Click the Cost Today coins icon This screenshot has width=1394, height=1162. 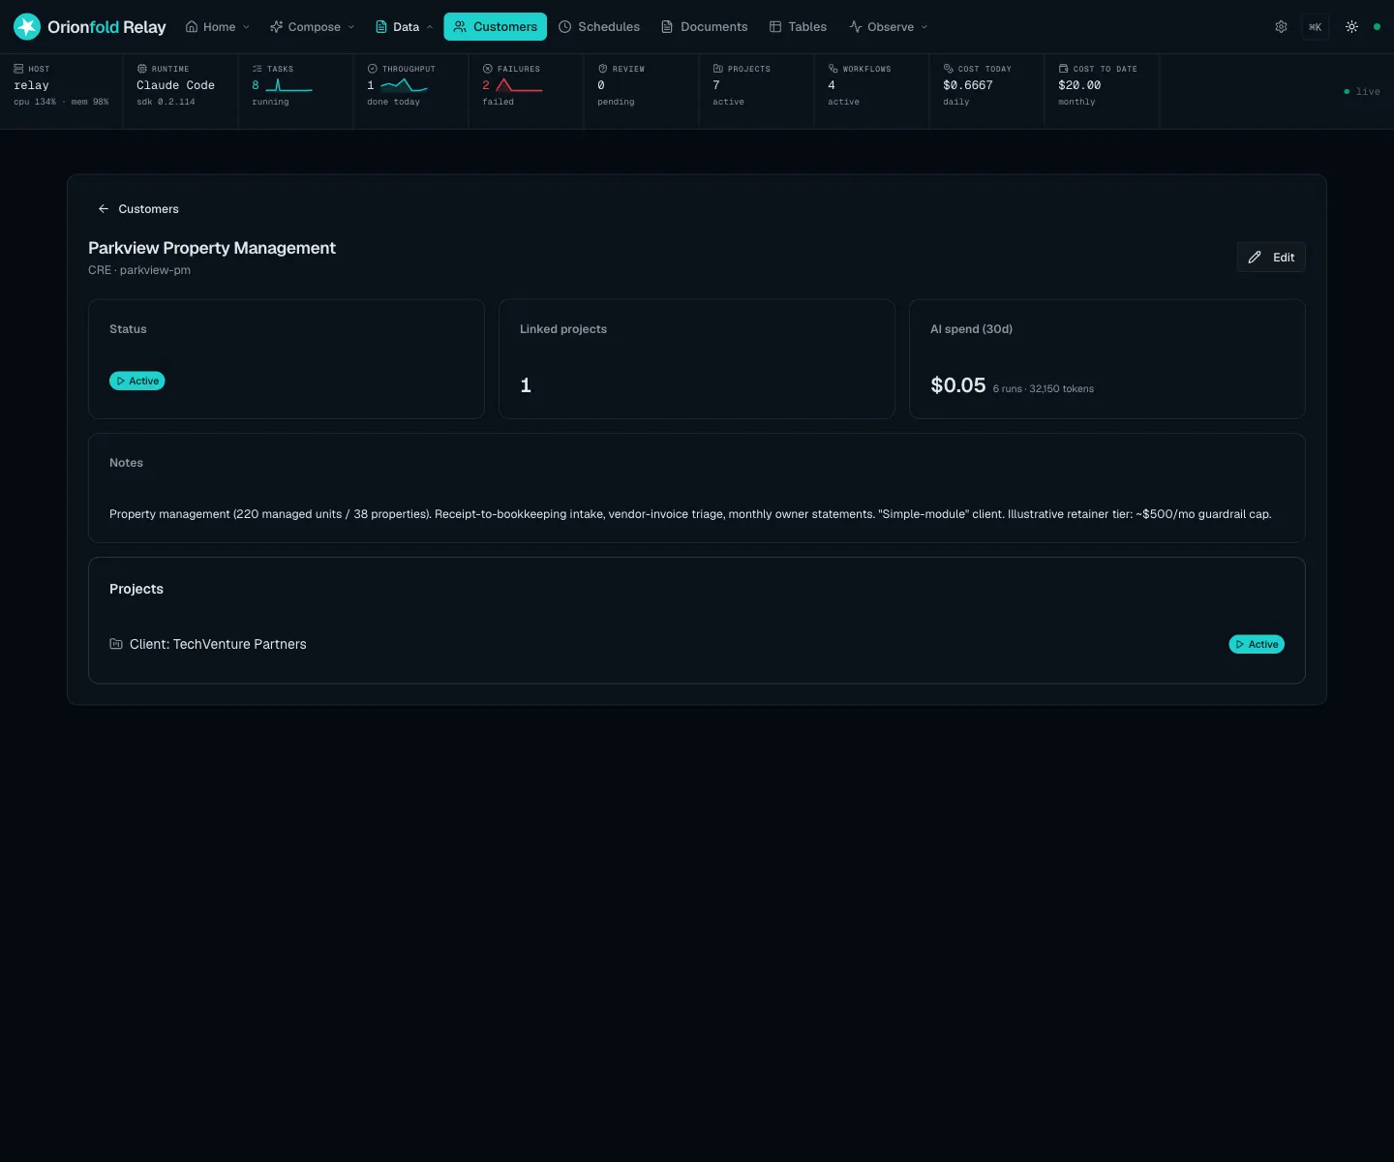click(x=949, y=69)
